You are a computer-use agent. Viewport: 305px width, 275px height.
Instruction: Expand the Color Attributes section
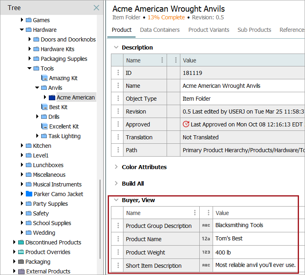click(x=116, y=167)
